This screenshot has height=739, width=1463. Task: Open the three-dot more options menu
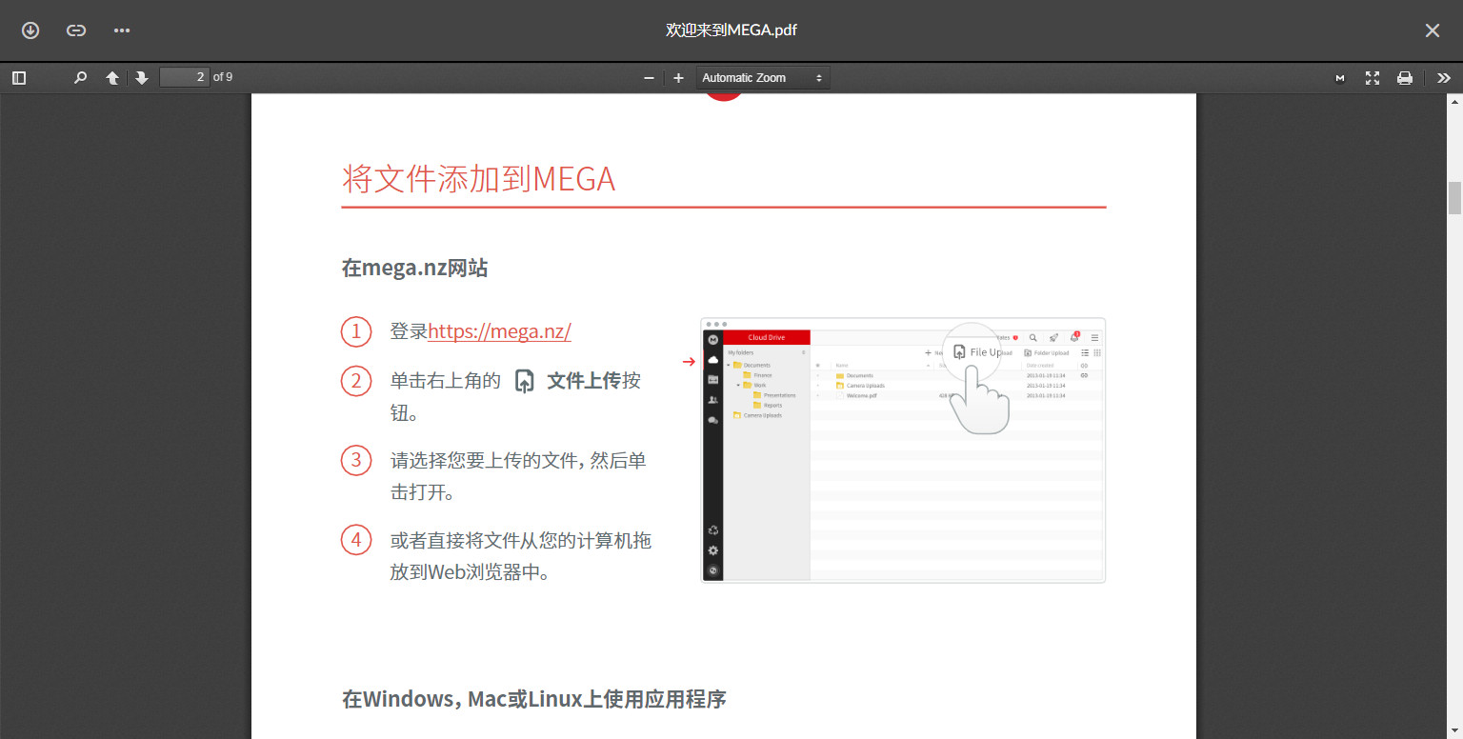(122, 30)
